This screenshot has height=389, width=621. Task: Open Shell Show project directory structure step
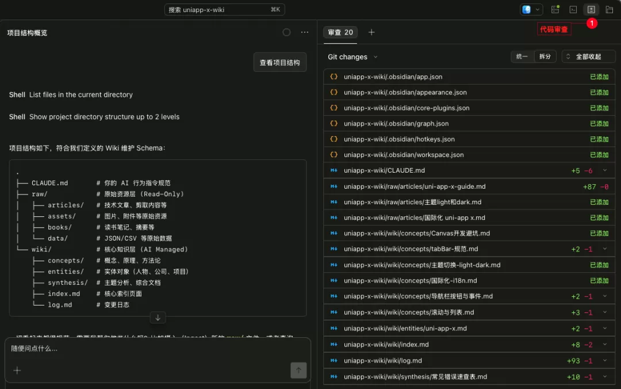click(94, 117)
